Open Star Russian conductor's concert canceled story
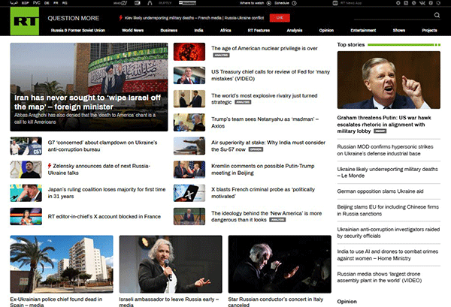The image size is (451, 307). [x=276, y=302]
